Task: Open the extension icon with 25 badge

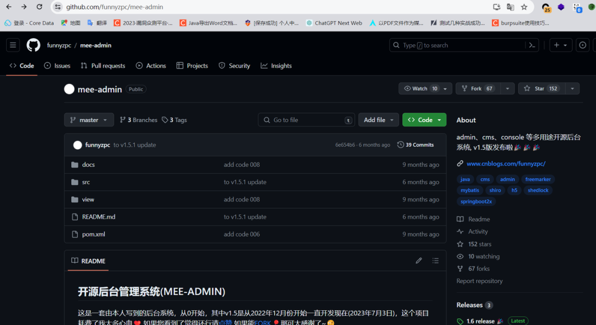Action: pyautogui.click(x=546, y=7)
